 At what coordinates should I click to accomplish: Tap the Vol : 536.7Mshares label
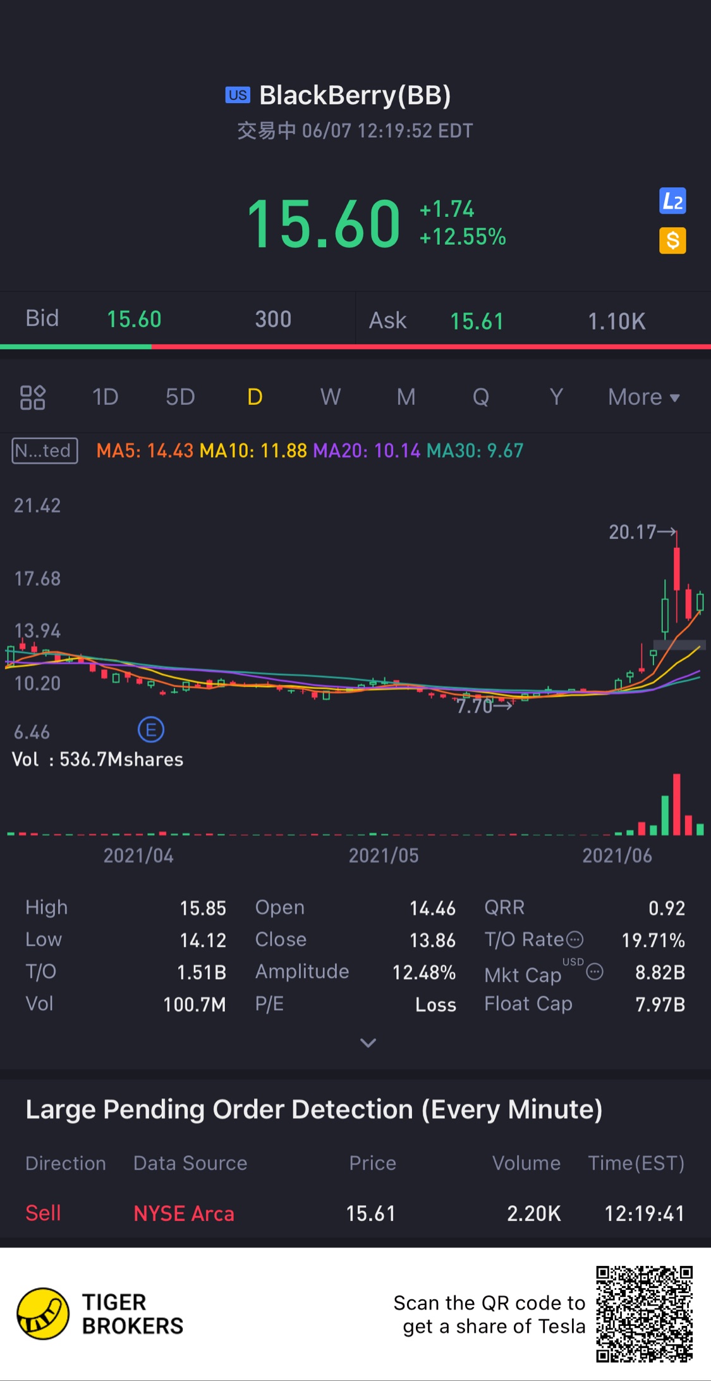[x=98, y=759]
